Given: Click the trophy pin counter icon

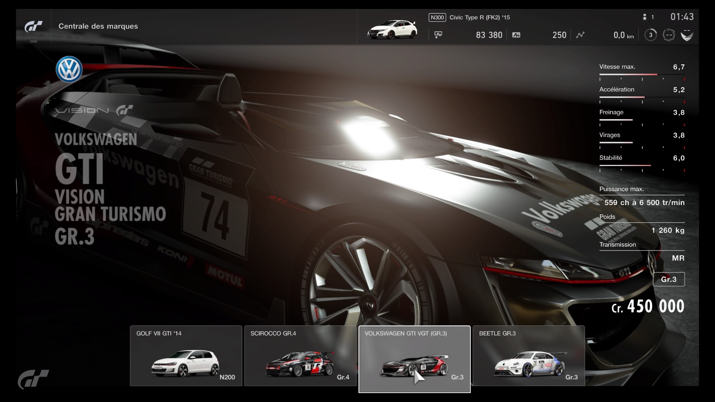Looking at the screenshot, I should [645, 17].
